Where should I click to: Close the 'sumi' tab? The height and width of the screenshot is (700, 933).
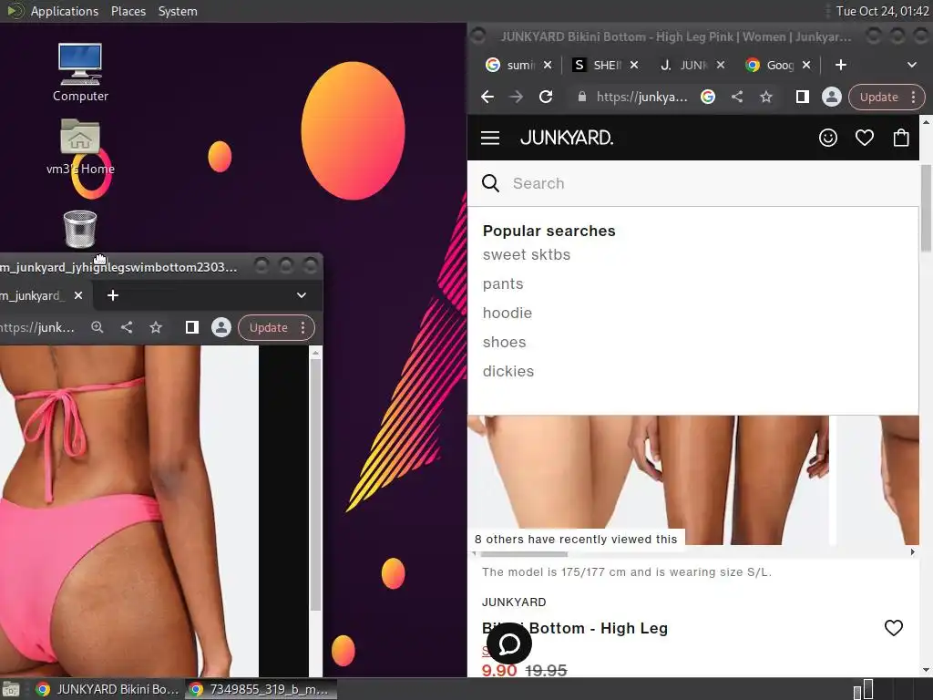548,65
